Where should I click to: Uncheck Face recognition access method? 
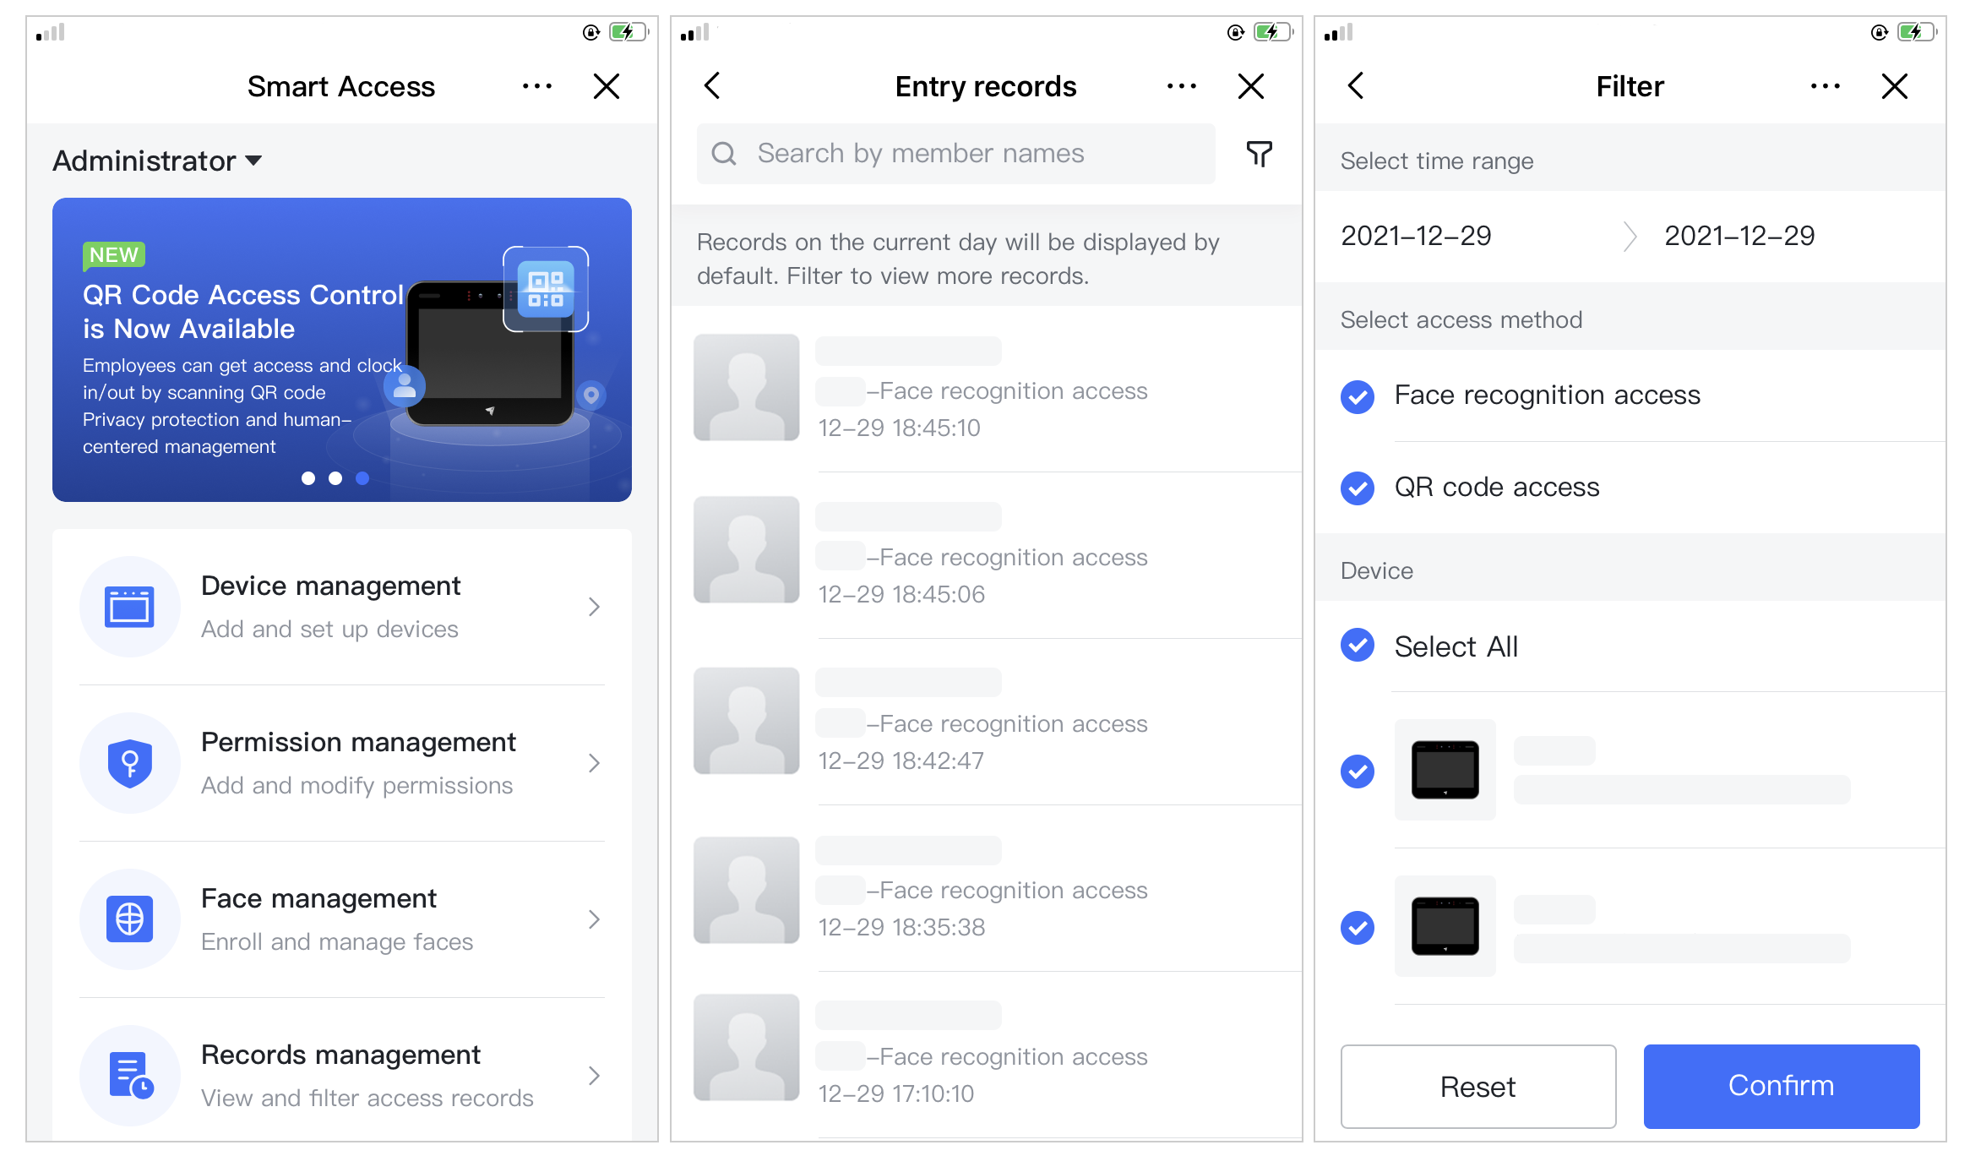click(x=1357, y=397)
